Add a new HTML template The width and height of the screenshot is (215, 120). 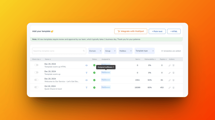(174, 31)
